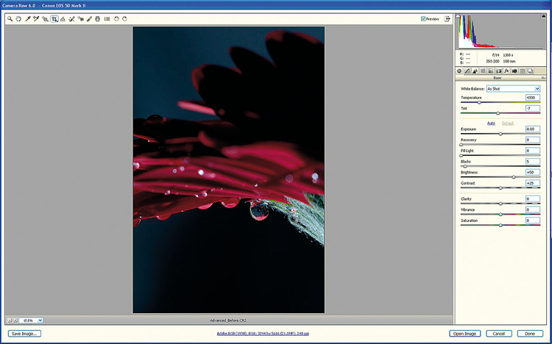The width and height of the screenshot is (552, 344).
Task: Click the Exposure slider handle
Action: coord(500,134)
